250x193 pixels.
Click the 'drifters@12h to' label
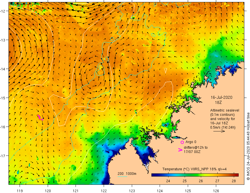pyautogui.click(x=196, y=148)
